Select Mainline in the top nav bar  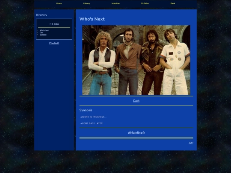[115, 3]
